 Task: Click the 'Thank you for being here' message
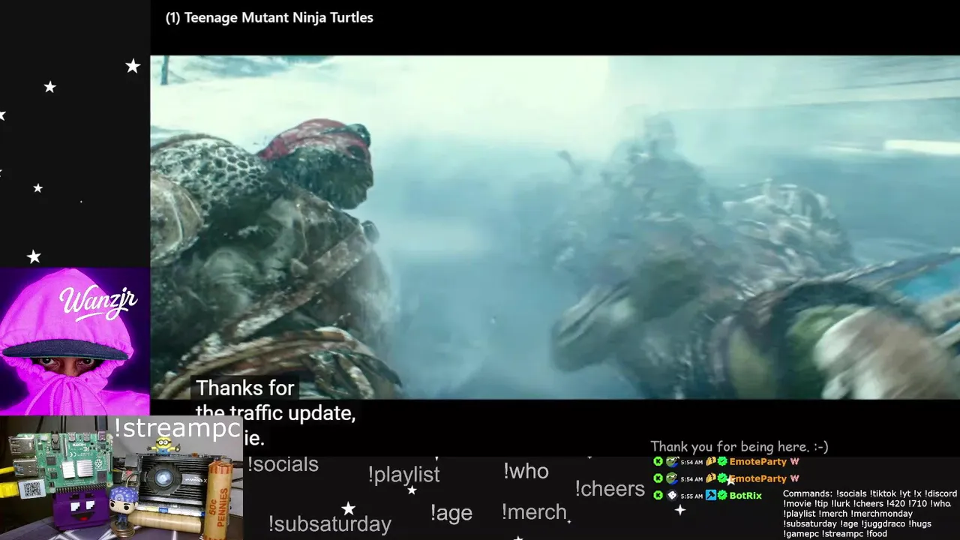[x=739, y=446]
